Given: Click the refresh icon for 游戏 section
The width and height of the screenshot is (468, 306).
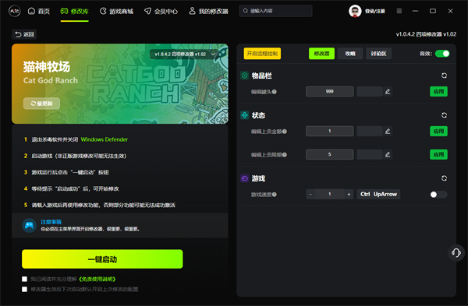Looking at the screenshot, I should (x=444, y=178).
